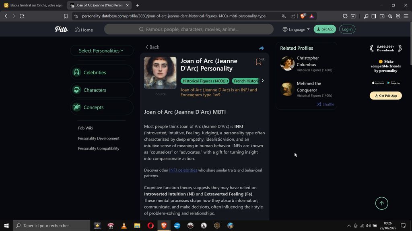Follow the INFJ celebrities link
This screenshot has width=412, height=231.
click(183, 170)
